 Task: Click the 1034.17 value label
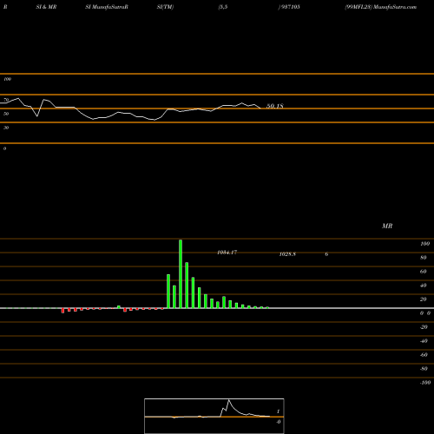[x=227, y=253]
